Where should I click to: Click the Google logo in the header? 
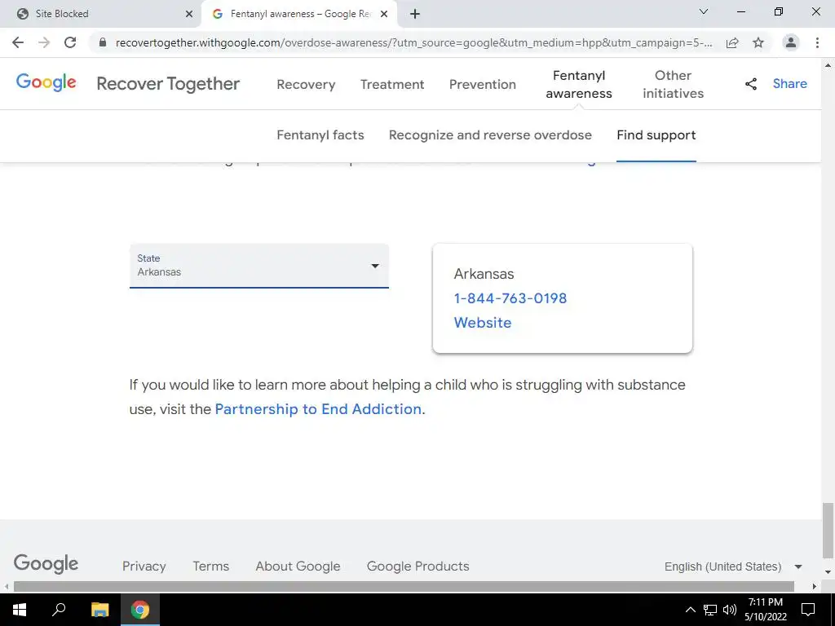coord(46,82)
